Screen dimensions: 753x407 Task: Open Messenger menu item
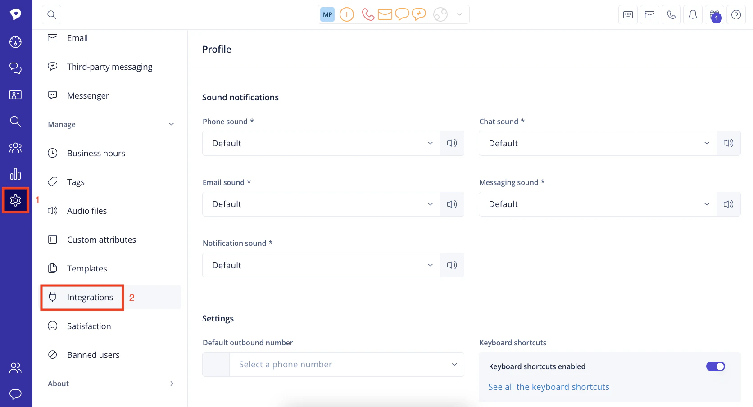click(111, 95)
